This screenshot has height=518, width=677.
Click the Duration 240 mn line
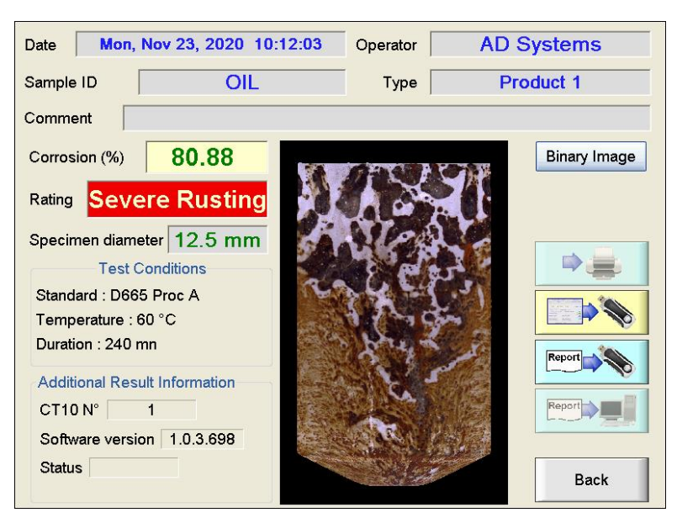tap(96, 344)
